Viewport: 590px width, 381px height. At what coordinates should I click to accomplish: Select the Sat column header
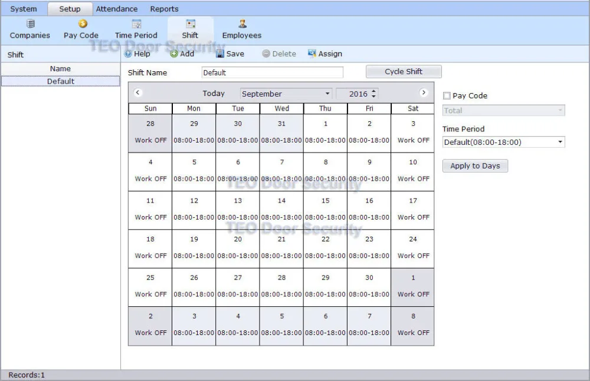(x=413, y=108)
